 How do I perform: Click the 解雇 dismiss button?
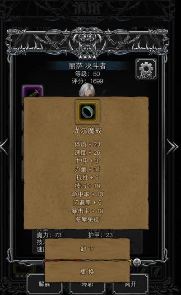click(44, 284)
